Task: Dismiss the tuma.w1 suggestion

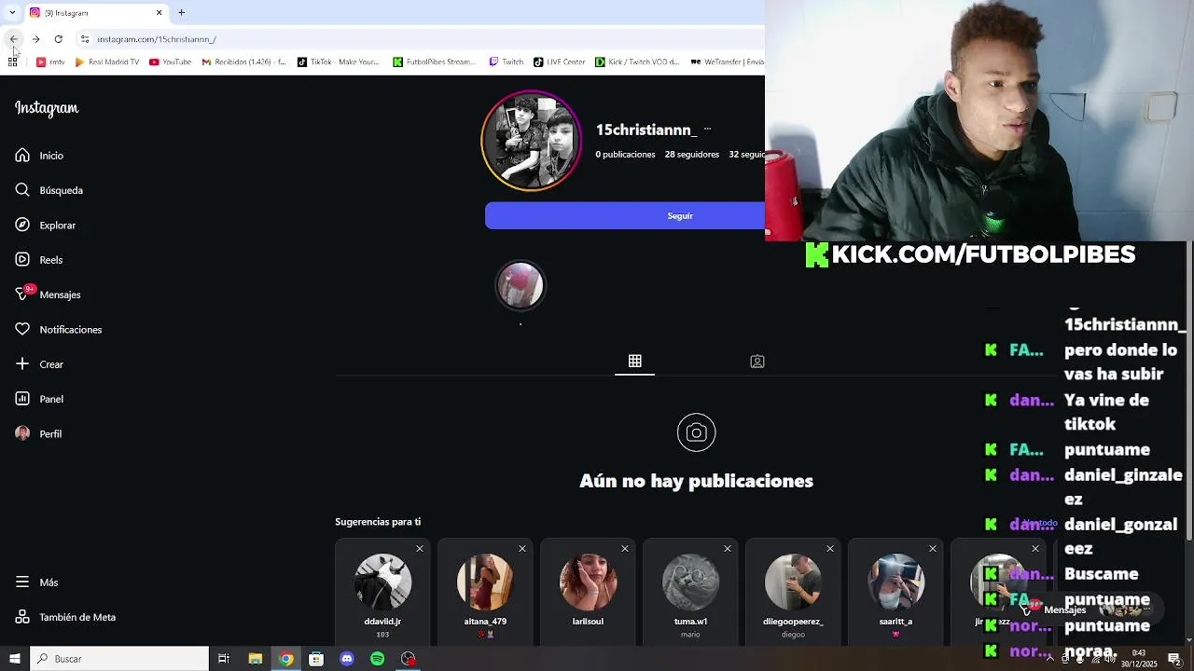Action: tap(728, 549)
